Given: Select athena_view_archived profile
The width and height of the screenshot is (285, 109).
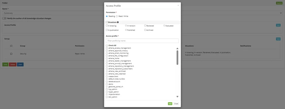Looking at the screenshot, I should click(107, 71).
